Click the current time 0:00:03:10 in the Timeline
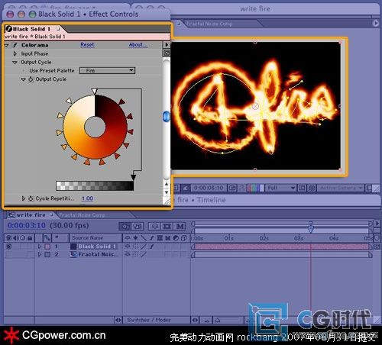 [27, 225]
